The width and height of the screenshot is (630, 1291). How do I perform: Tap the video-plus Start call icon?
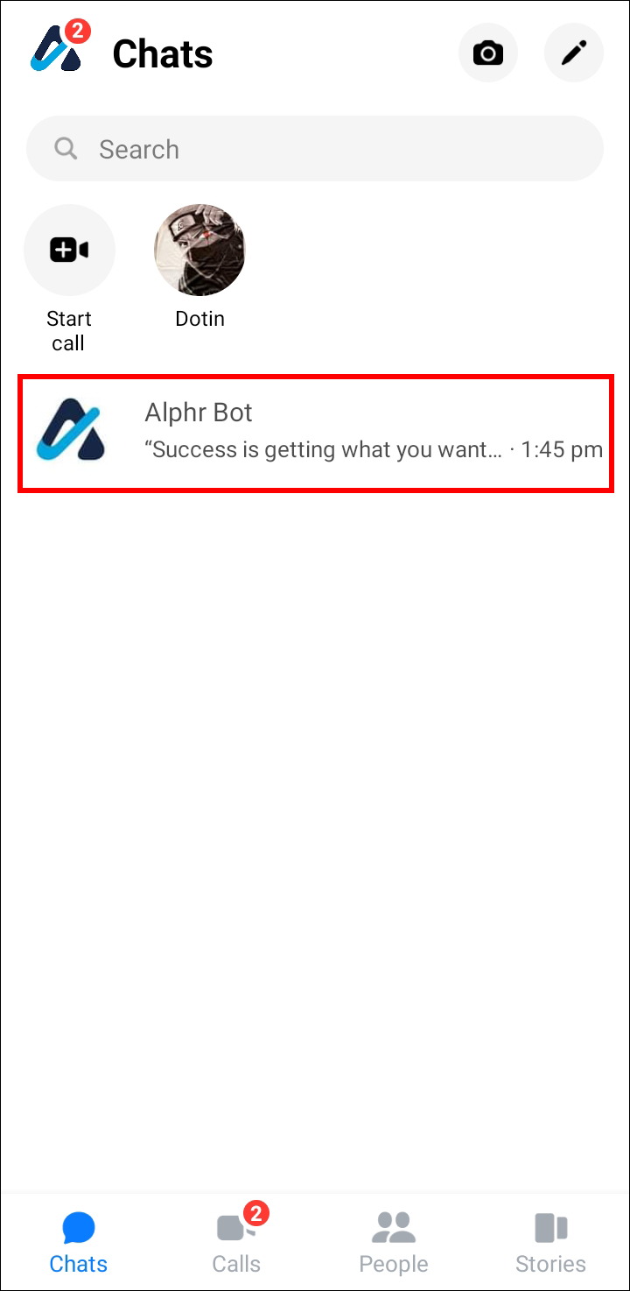pos(69,250)
